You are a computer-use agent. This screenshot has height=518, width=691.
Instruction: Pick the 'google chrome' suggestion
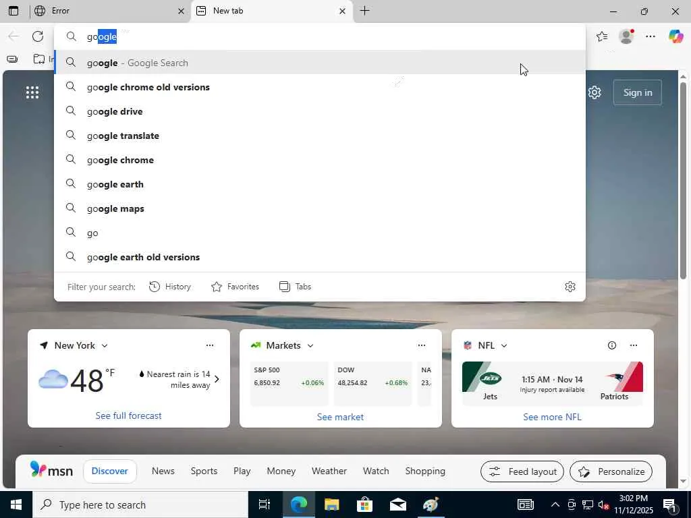point(320,160)
